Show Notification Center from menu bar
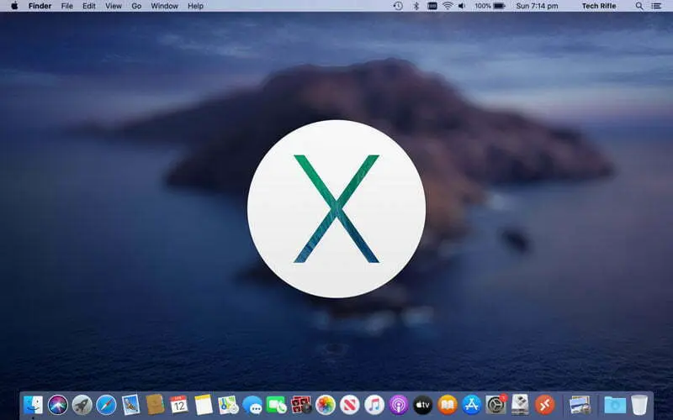Screen dimensions: 673x420 point(657,6)
